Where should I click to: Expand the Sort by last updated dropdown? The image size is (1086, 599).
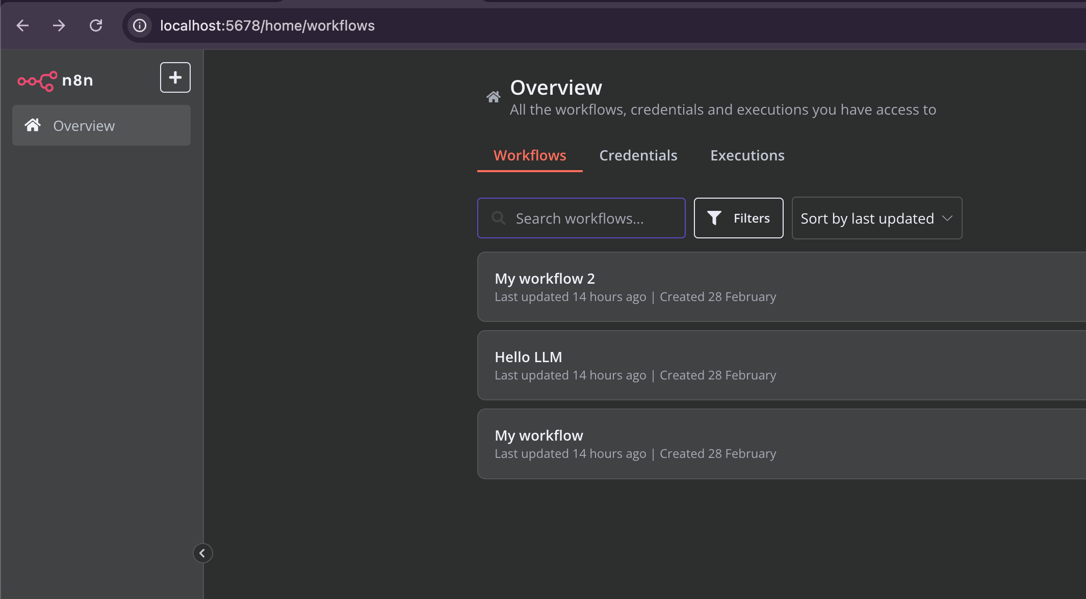[x=877, y=218]
